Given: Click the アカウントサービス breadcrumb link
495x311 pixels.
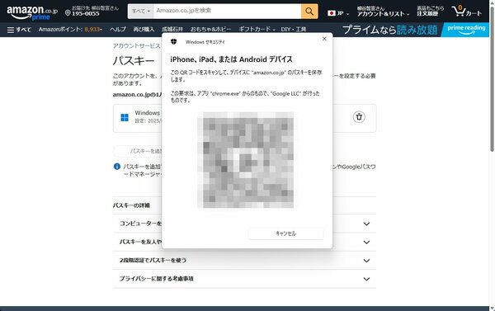Looking at the screenshot, I should pyautogui.click(x=137, y=45).
